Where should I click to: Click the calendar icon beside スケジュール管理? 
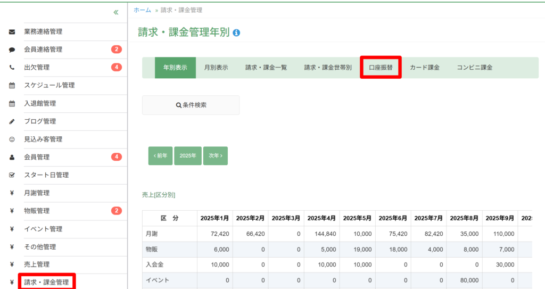pos(12,85)
